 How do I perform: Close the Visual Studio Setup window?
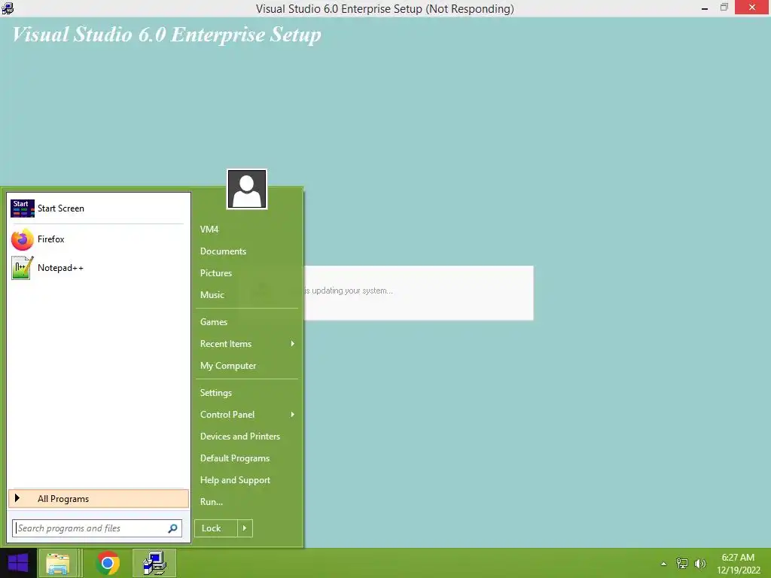(x=752, y=8)
